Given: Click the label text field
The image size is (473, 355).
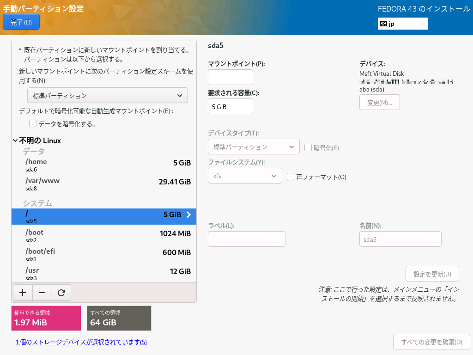Looking at the screenshot, I should click(247, 239).
